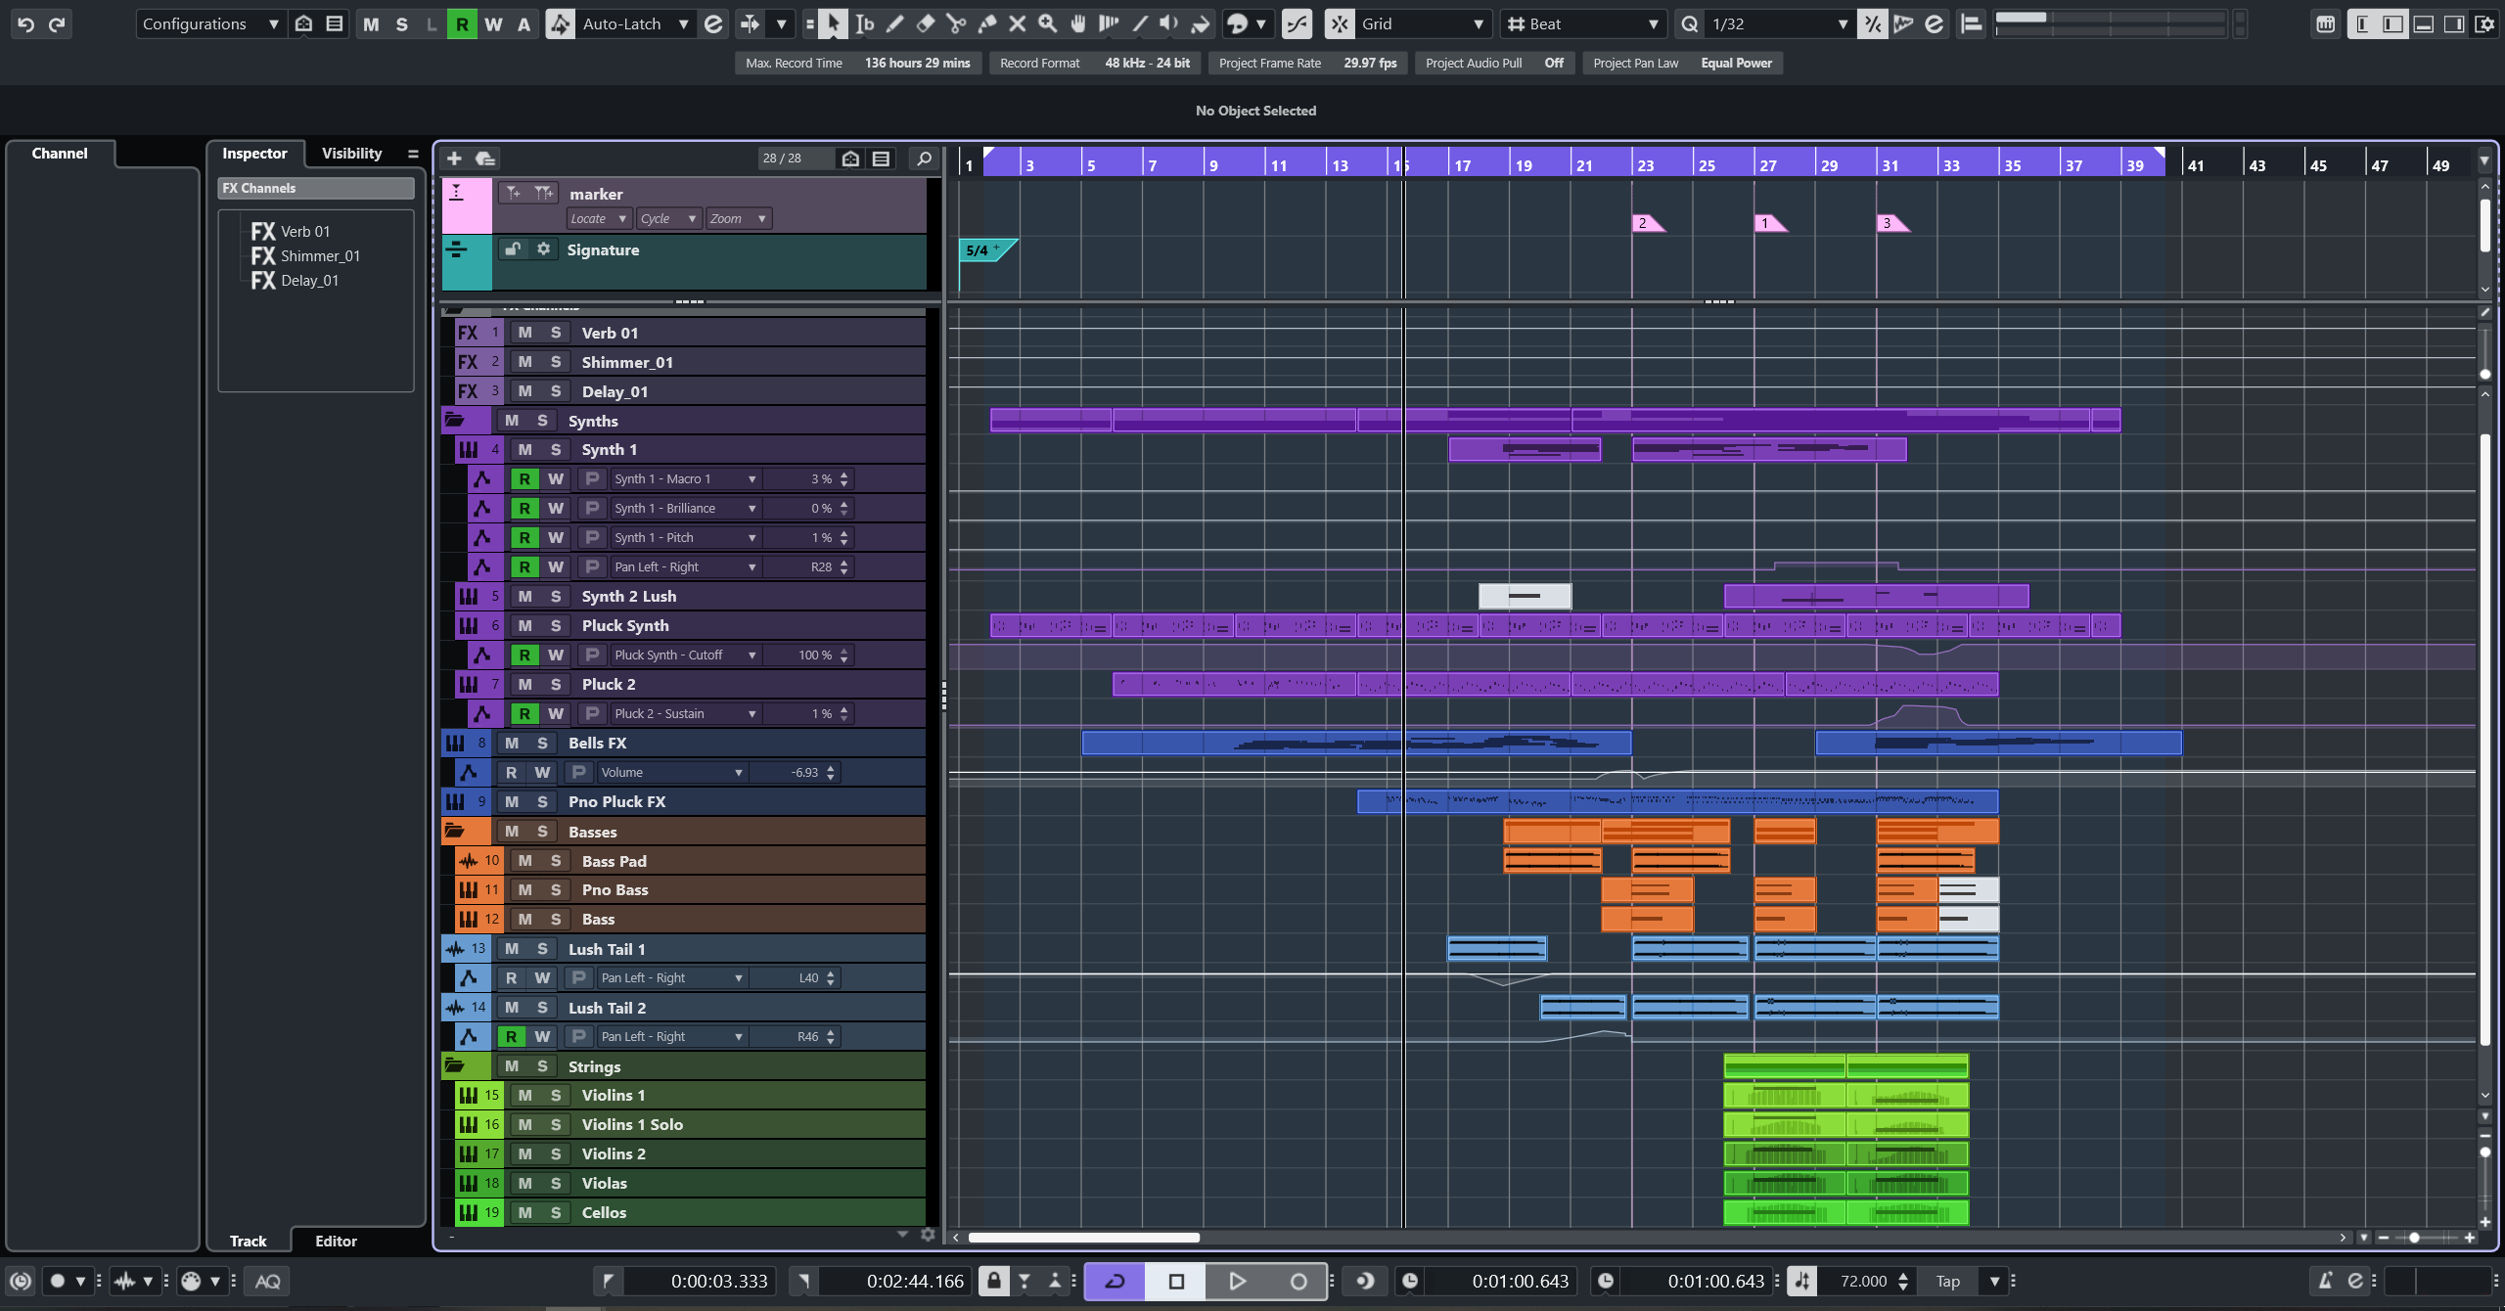
Task: Click the horizontal zoom slider handle
Action: pyautogui.click(x=2414, y=1239)
